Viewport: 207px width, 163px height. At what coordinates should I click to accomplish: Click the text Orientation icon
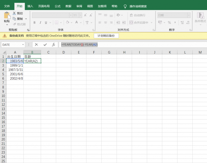point(118,15)
